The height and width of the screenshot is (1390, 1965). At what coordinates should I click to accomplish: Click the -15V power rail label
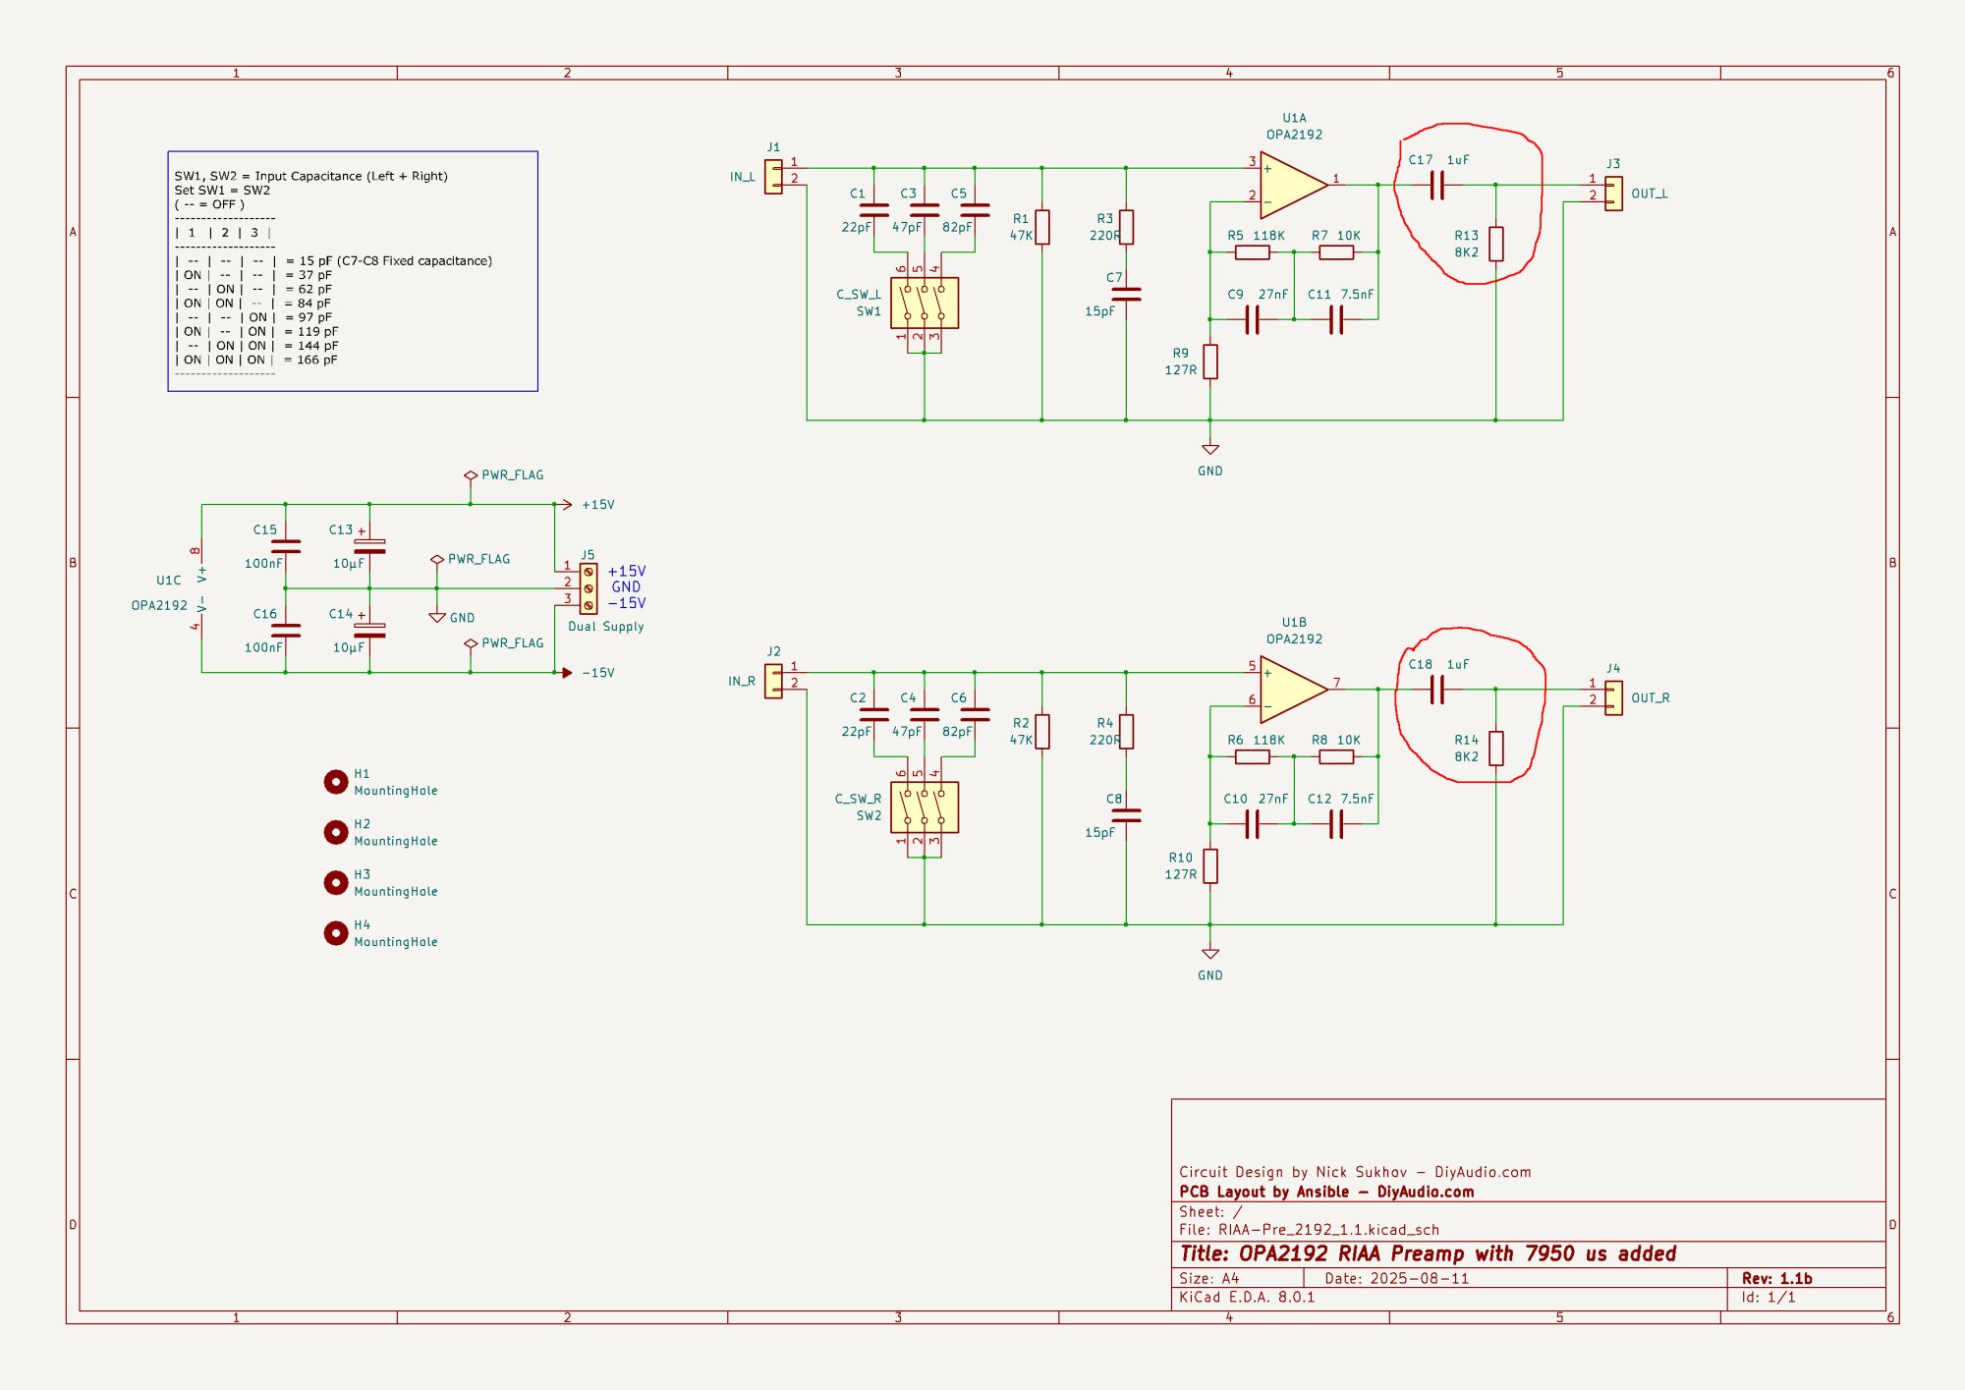click(597, 673)
